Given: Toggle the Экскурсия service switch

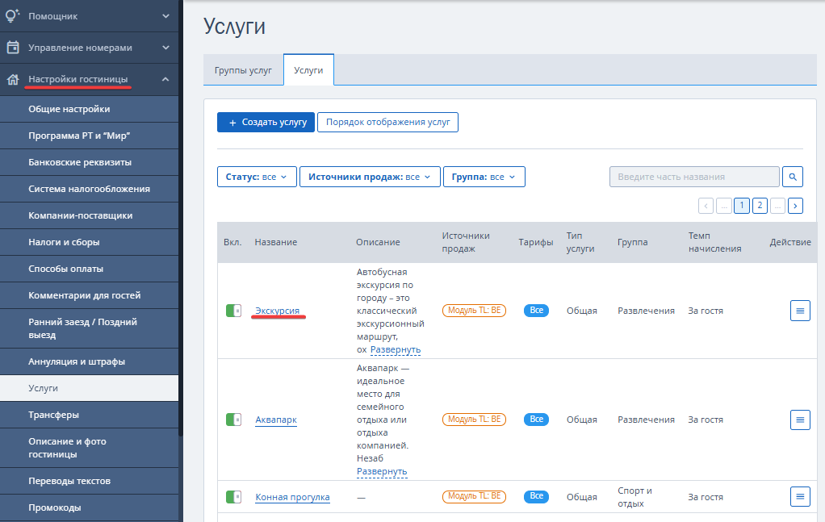Looking at the screenshot, I should click(x=233, y=311).
